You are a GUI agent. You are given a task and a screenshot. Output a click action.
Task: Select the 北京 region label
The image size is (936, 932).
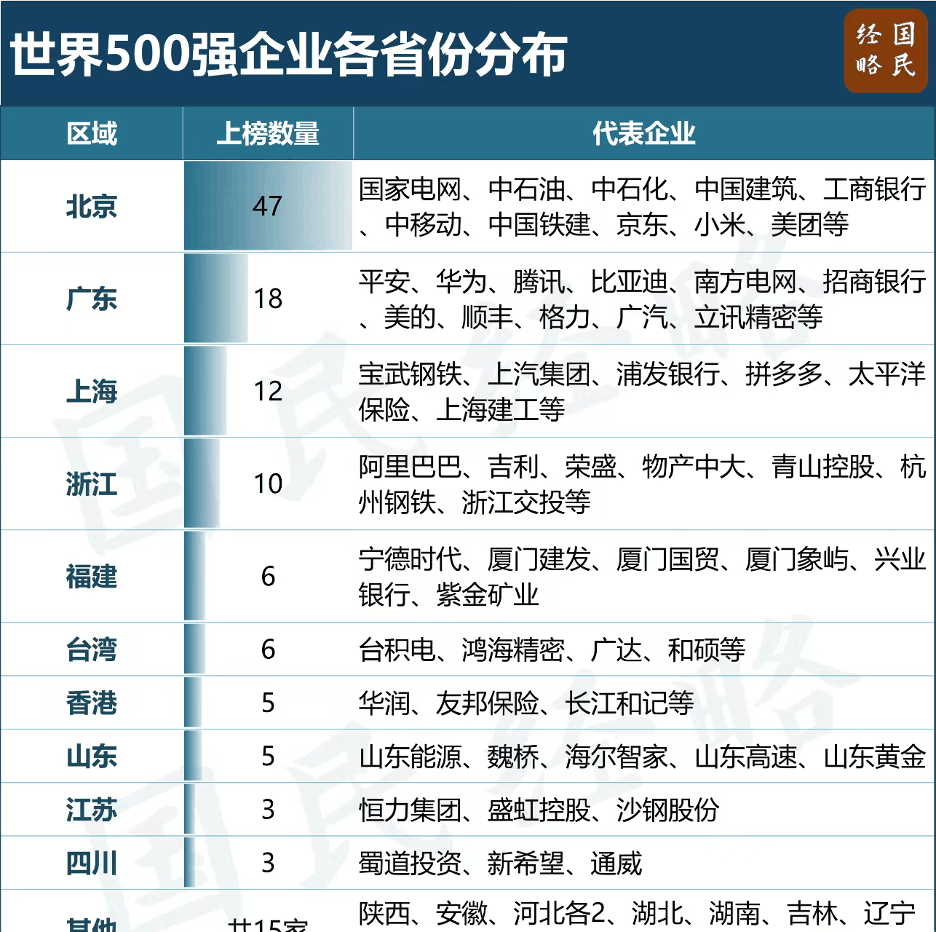(92, 207)
